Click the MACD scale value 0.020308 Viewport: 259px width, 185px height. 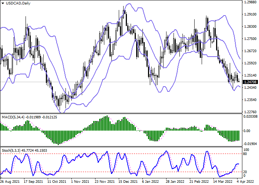coord(250,117)
